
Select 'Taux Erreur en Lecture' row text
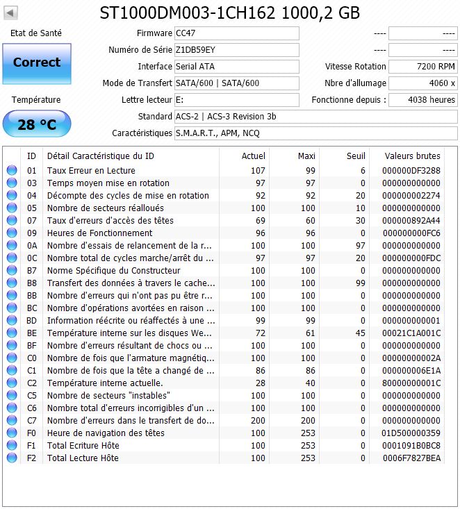point(91,170)
